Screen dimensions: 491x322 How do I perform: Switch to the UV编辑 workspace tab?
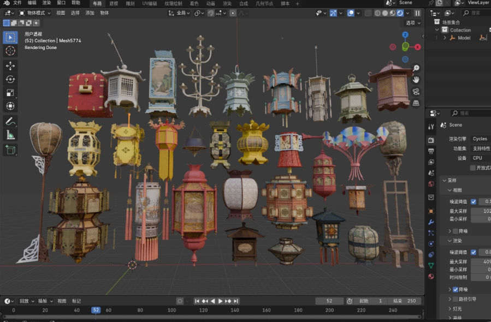point(149,3)
